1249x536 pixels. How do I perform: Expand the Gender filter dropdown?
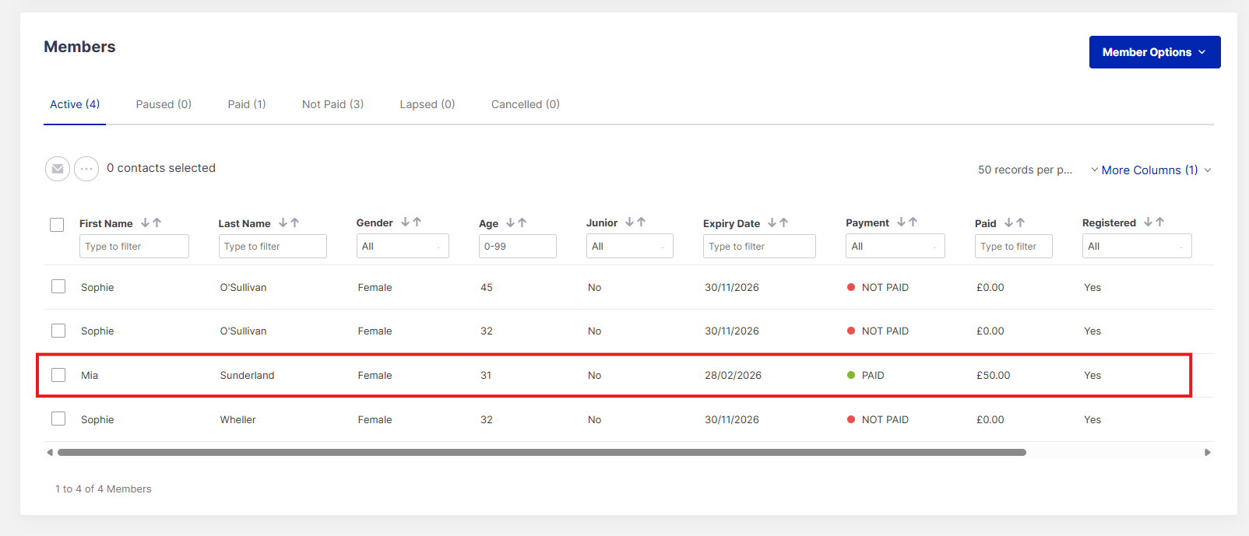point(402,247)
